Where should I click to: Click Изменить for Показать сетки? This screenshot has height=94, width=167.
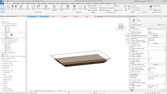(156, 44)
